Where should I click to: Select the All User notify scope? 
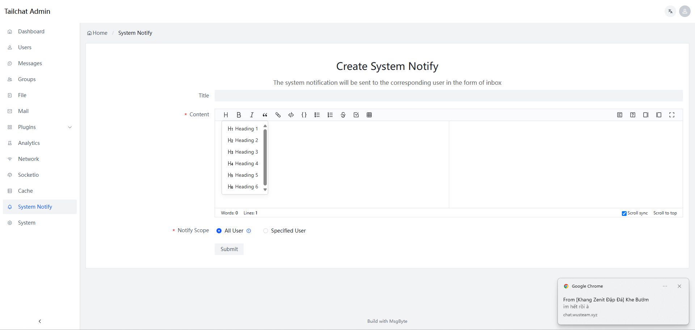219,231
